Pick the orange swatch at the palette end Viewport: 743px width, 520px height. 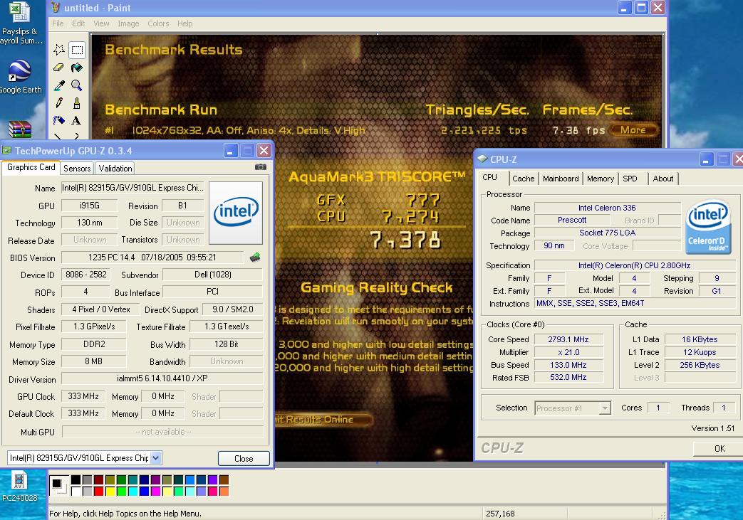click(x=224, y=491)
